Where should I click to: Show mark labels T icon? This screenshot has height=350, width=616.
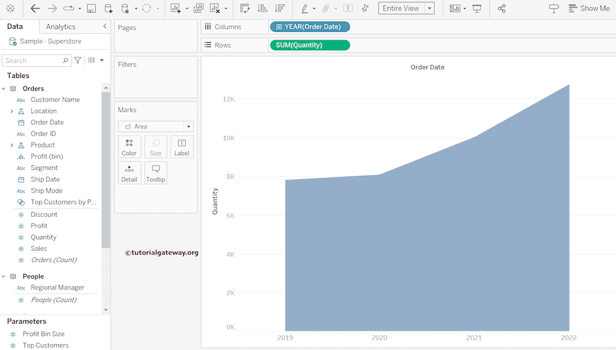pyautogui.click(x=348, y=8)
